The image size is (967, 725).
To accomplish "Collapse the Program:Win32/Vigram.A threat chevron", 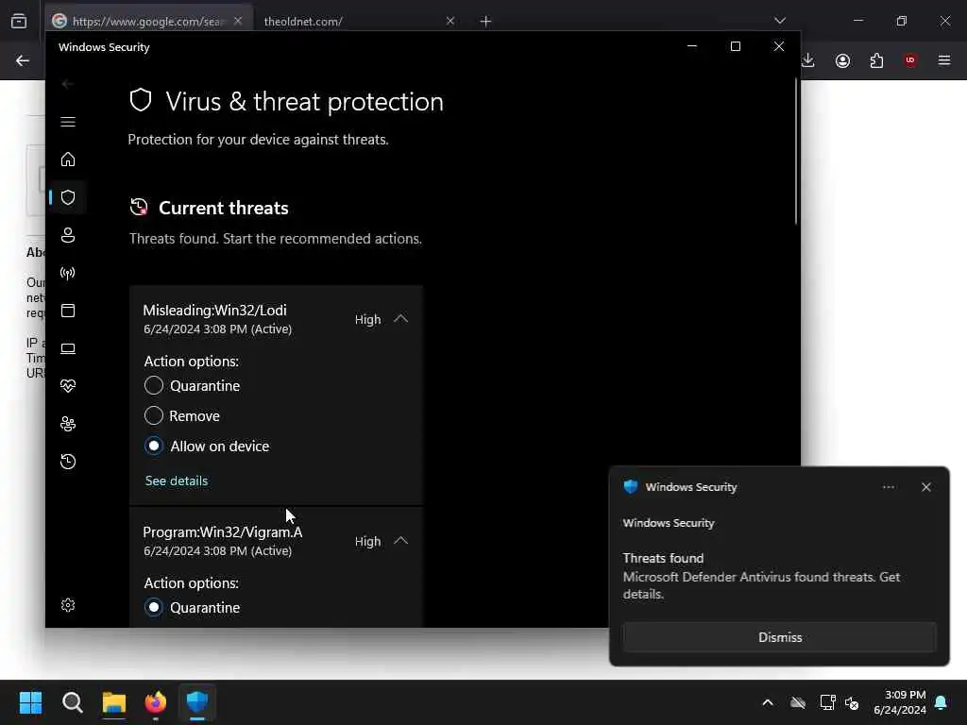I will 400,541.
